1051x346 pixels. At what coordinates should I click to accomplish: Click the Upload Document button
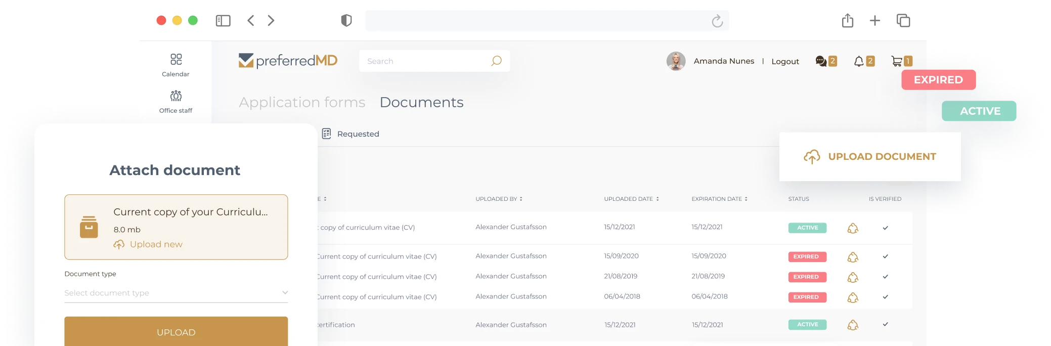[x=870, y=157]
